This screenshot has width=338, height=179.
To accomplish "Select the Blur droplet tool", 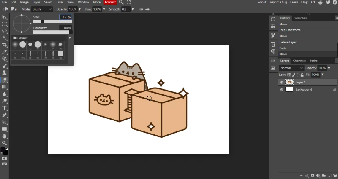I will pyautogui.click(x=5, y=94).
